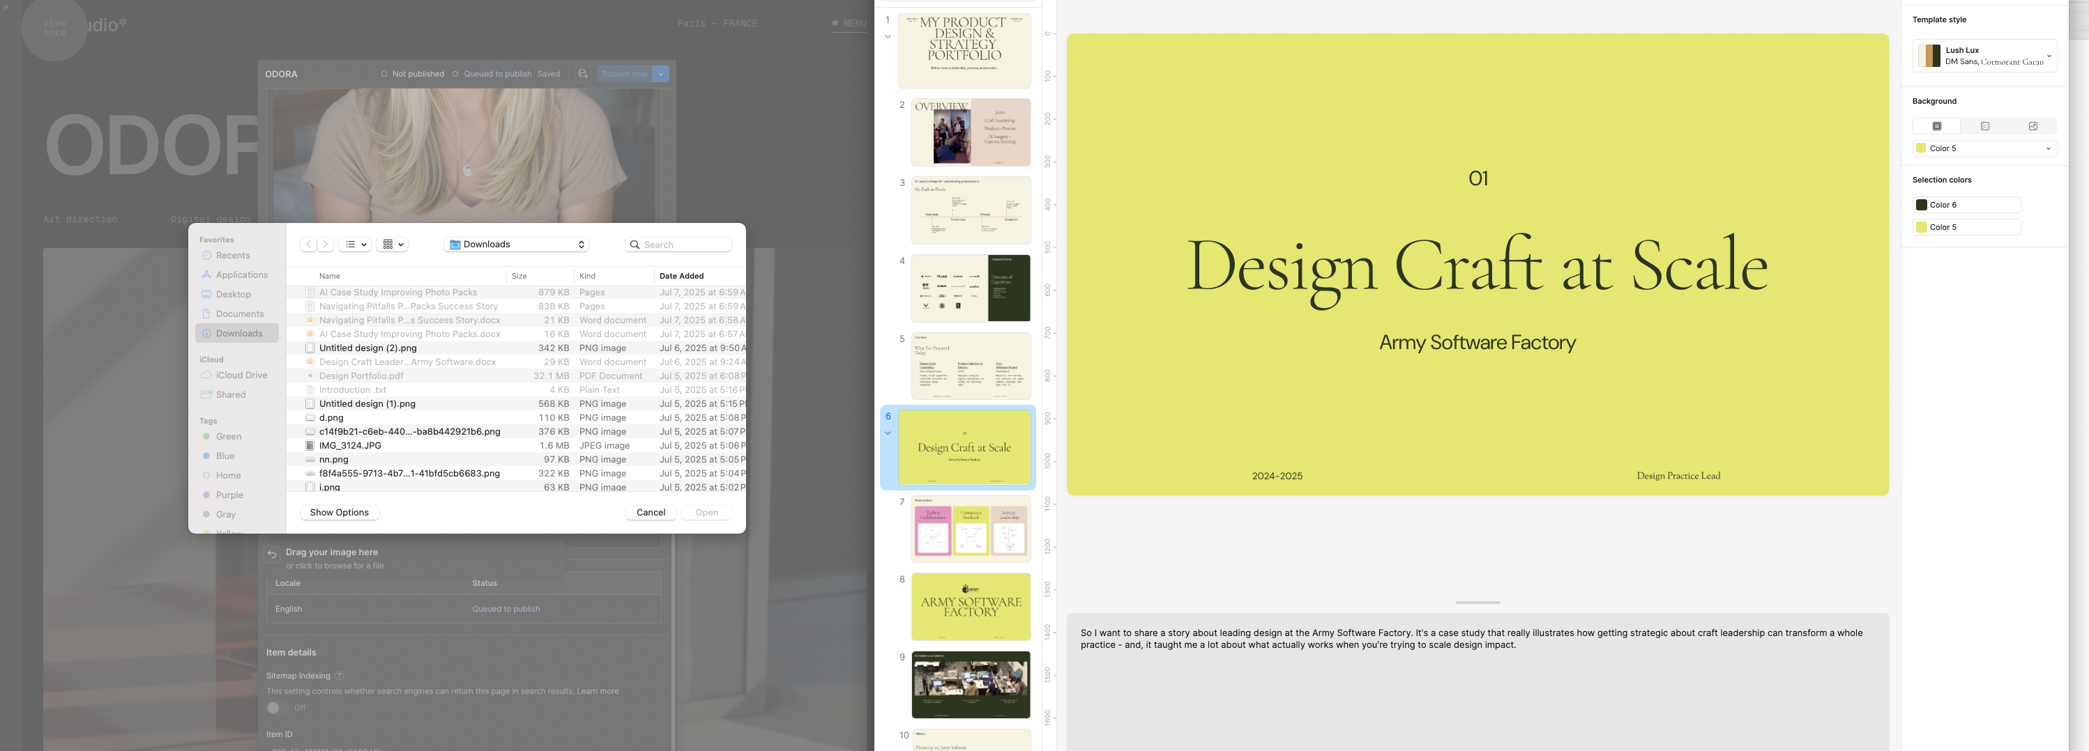This screenshot has height=751, width=2089.
Task: Open the list view options menu
Action: (x=355, y=244)
